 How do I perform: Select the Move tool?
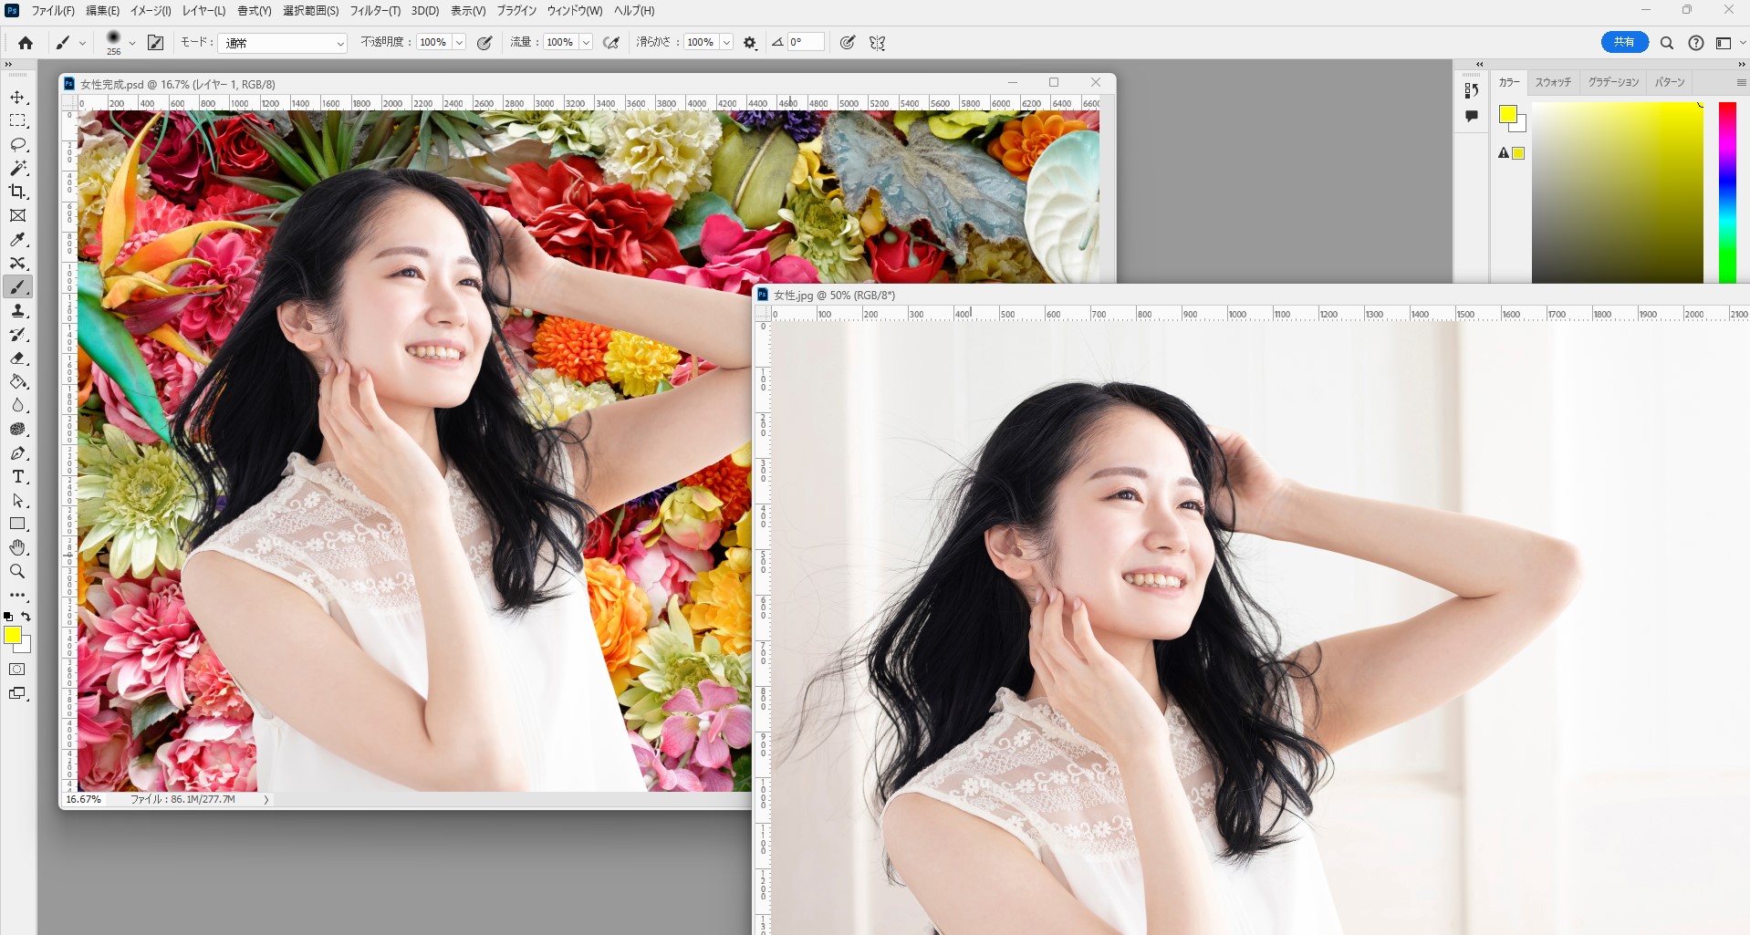tap(17, 98)
